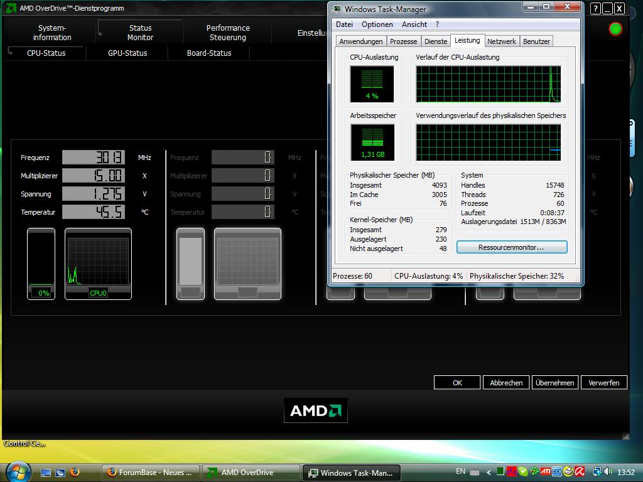Open the Optionen menu in Task Manager

coord(377,24)
